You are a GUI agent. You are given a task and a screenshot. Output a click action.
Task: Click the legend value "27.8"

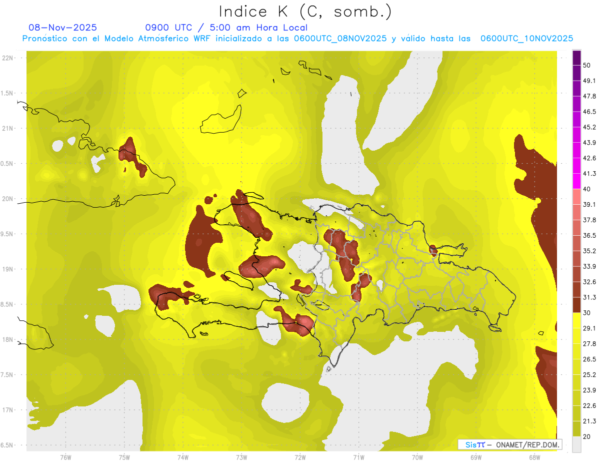589,344
